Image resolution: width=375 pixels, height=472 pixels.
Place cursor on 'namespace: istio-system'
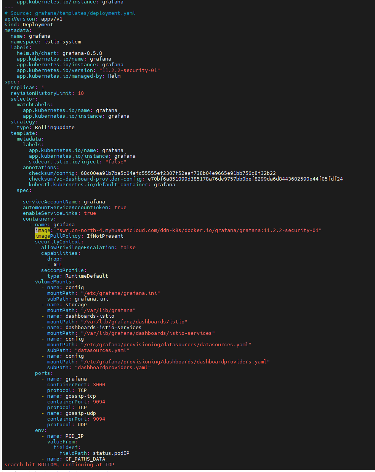tap(46, 42)
